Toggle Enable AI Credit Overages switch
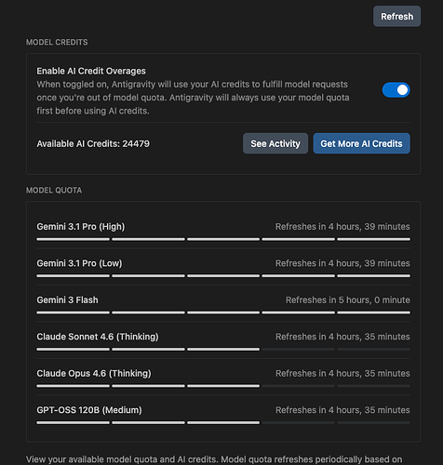Image resolution: width=443 pixels, height=465 pixels. coord(396,90)
